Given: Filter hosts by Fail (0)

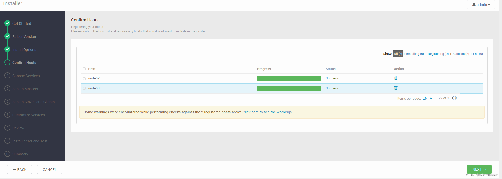Looking at the screenshot, I should [478, 54].
